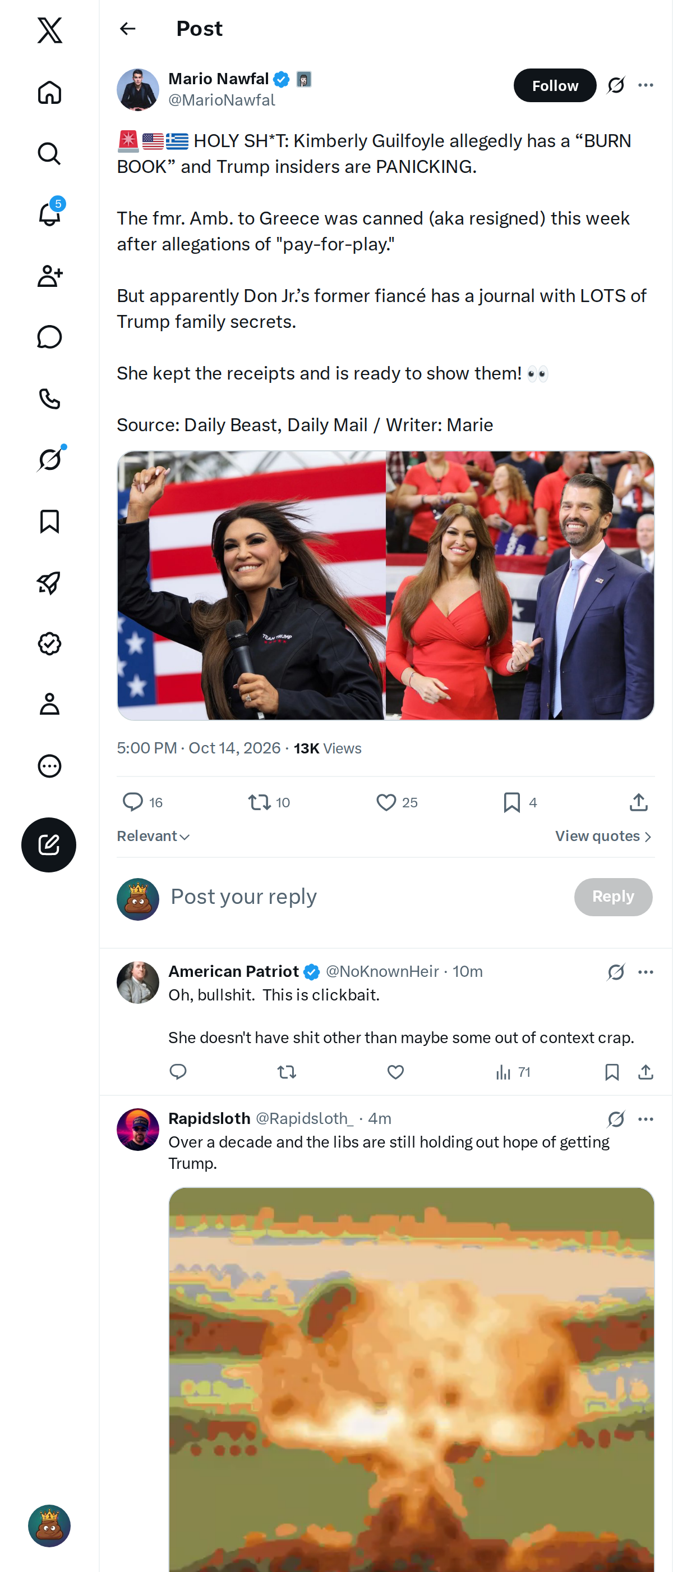Open the photo of couple in red dress

520,585
